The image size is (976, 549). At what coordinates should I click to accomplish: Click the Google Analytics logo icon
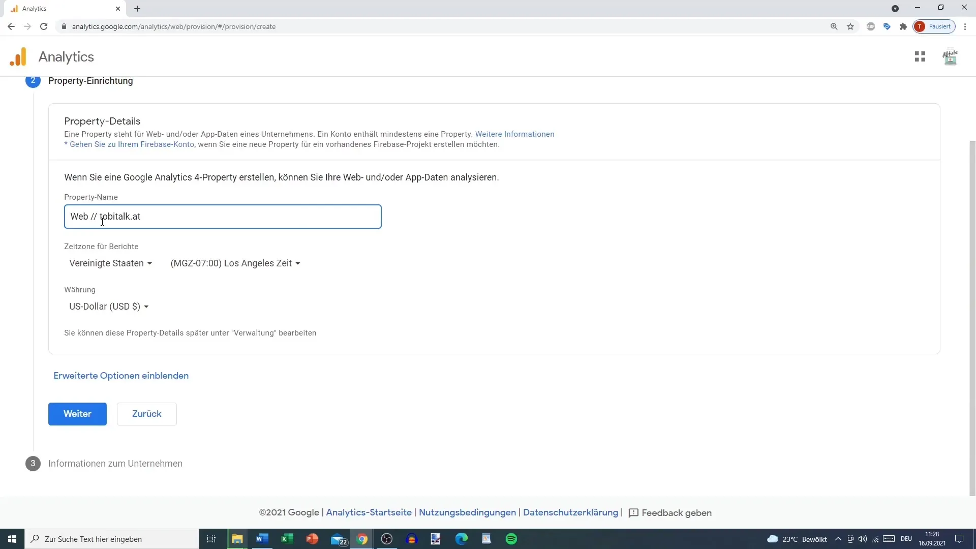point(17,56)
